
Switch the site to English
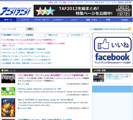(x=125, y=20)
